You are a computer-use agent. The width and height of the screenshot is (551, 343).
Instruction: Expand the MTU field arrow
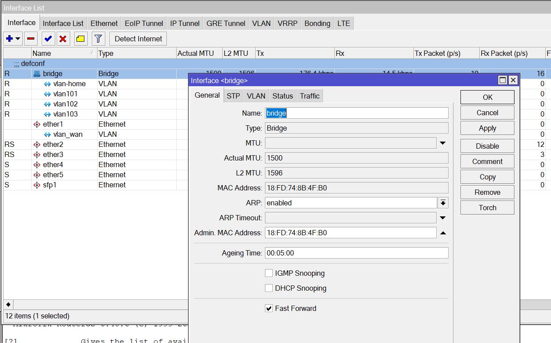tap(442, 143)
